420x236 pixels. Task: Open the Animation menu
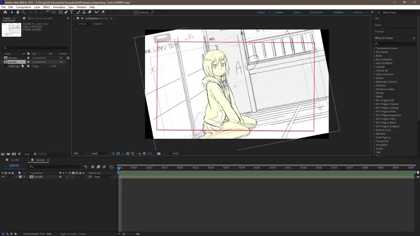59,7
